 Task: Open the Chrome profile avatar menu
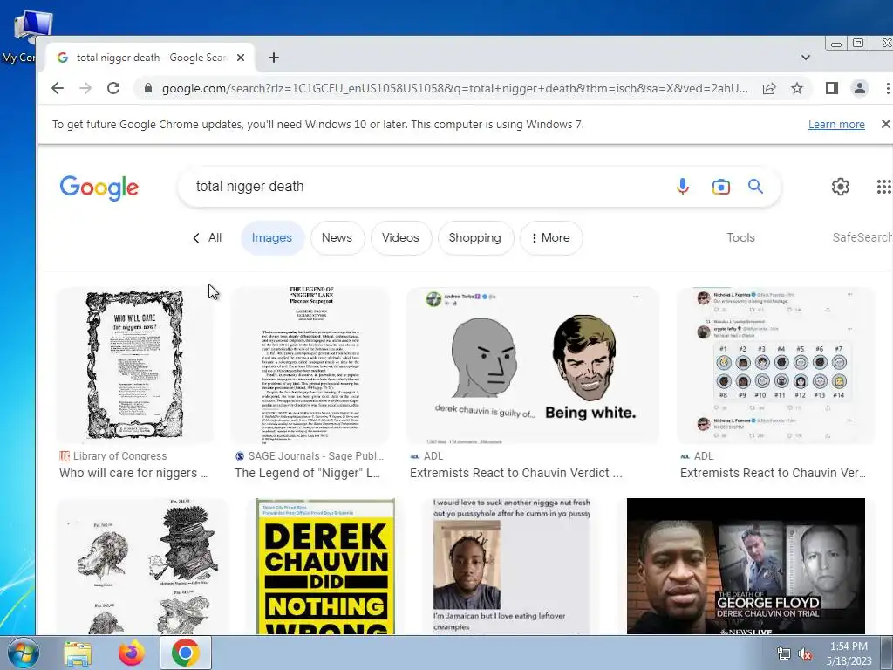tap(859, 88)
